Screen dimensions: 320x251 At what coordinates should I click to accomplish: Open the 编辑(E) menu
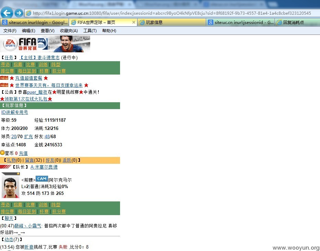(x=28, y=31)
